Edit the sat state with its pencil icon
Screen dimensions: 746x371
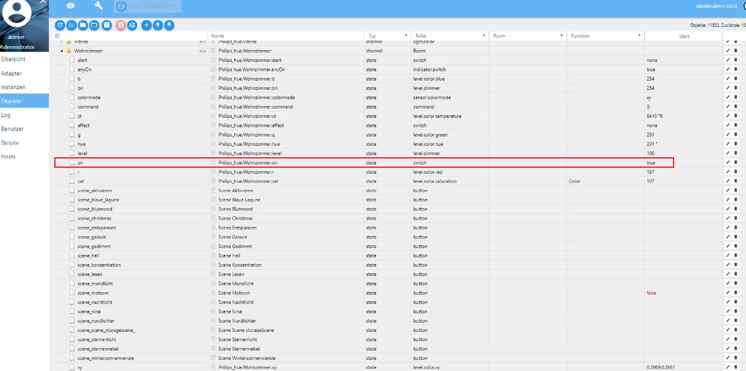[728, 181]
